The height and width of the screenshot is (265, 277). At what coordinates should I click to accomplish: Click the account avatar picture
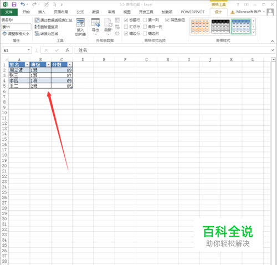coord(270,12)
